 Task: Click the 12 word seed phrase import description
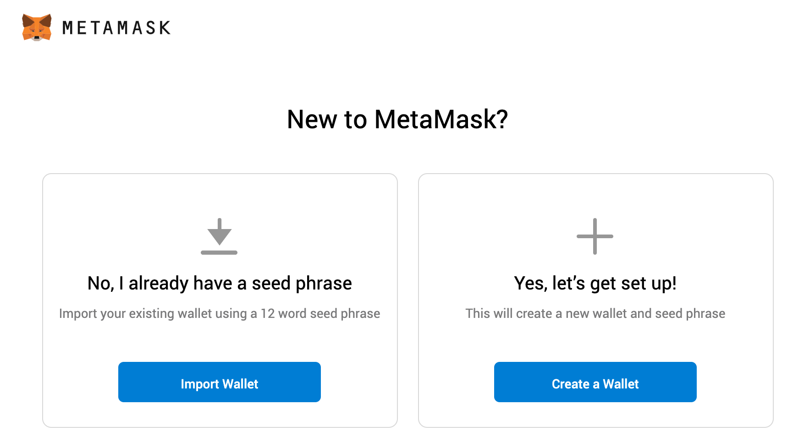[x=220, y=313]
